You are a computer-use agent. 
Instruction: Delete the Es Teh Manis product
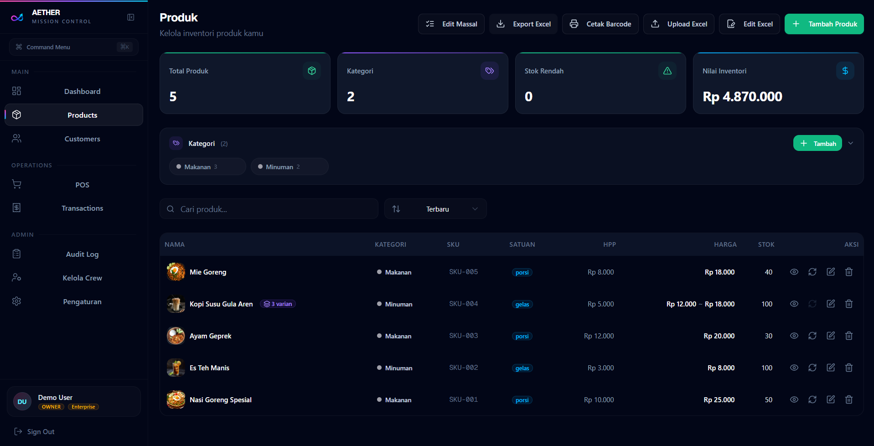[x=849, y=368]
